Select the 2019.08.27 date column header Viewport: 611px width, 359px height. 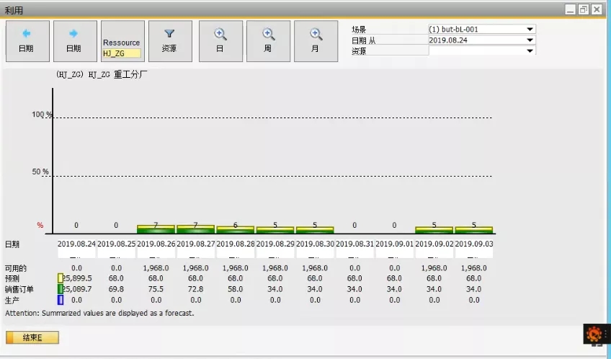click(195, 244)
